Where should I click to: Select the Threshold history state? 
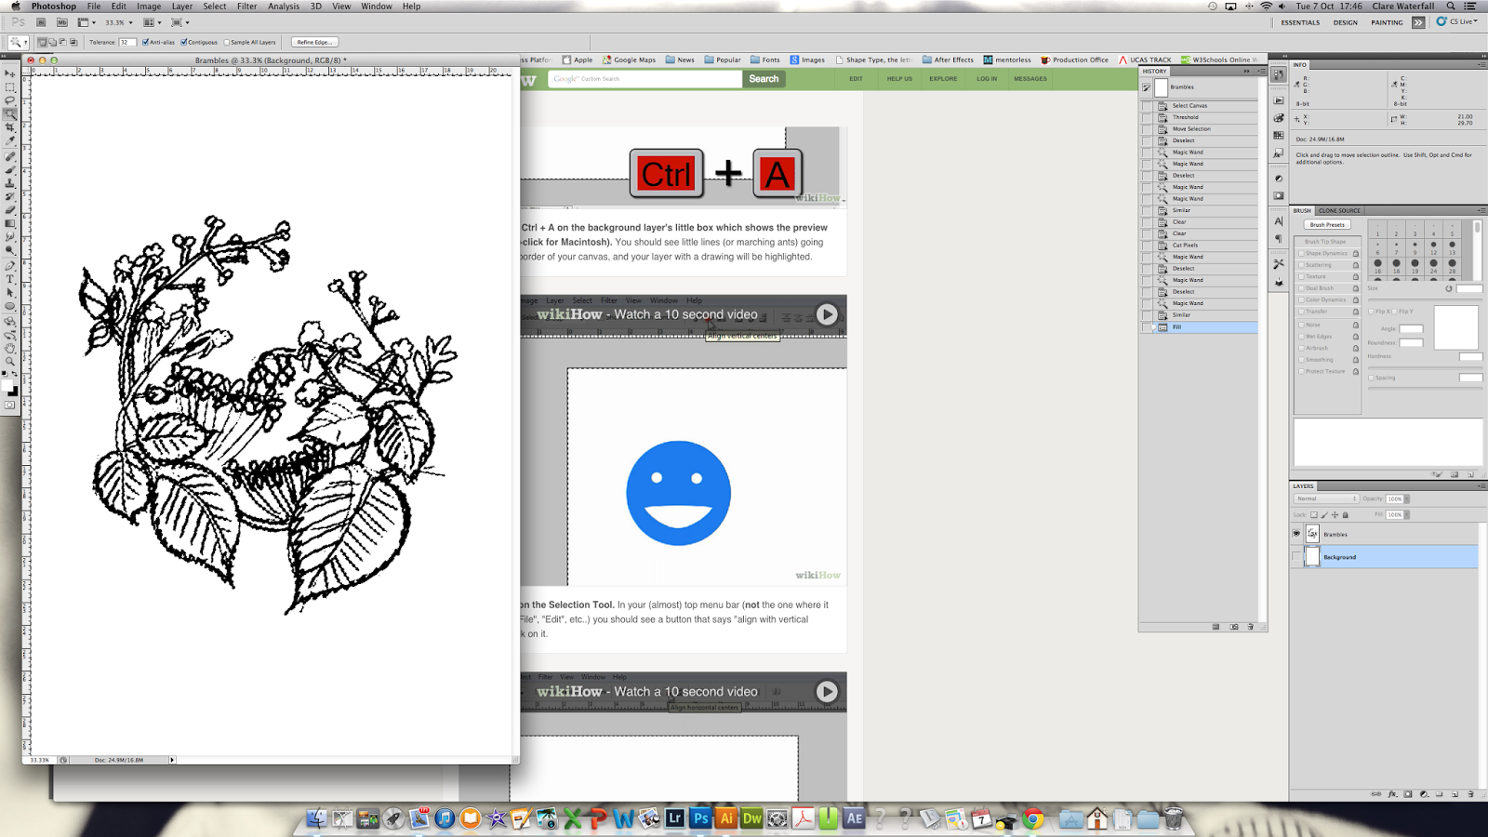tap(1200, 117)
